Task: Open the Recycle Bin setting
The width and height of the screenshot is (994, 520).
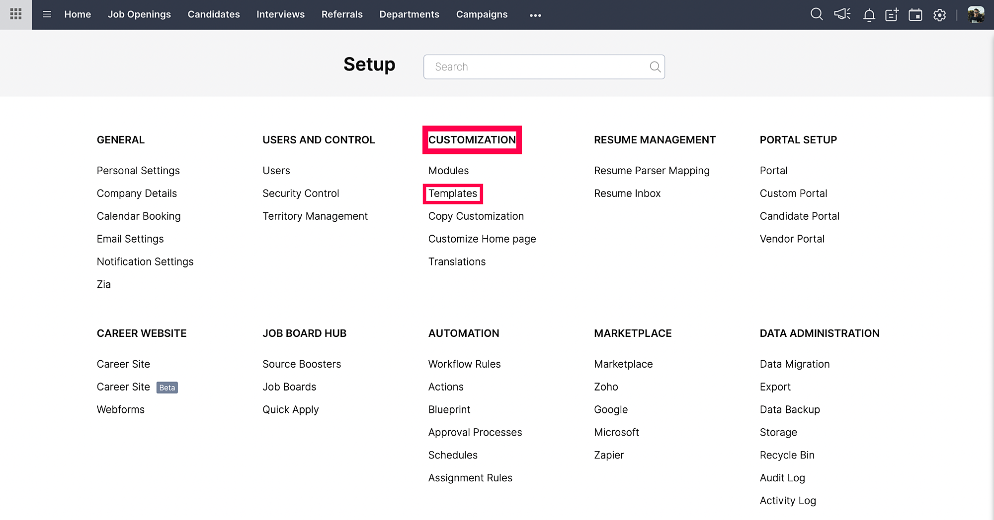Action: [787, 455]
